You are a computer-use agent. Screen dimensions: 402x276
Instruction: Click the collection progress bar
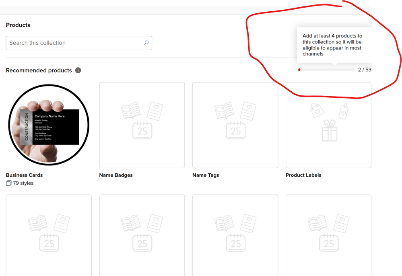[326, 70]
